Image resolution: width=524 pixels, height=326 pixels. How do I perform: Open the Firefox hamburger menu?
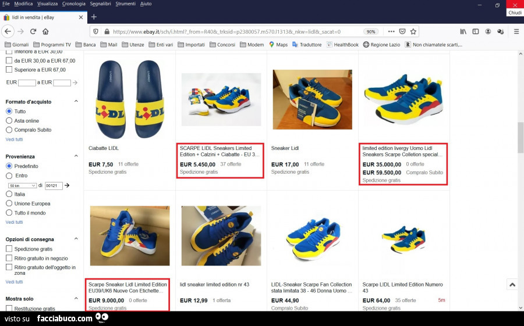click(516, 31)
